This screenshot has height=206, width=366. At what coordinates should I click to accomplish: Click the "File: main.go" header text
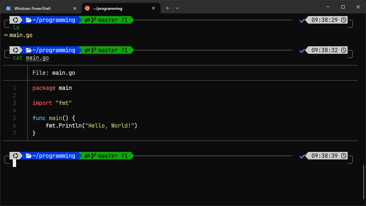[x=54, y=73]
